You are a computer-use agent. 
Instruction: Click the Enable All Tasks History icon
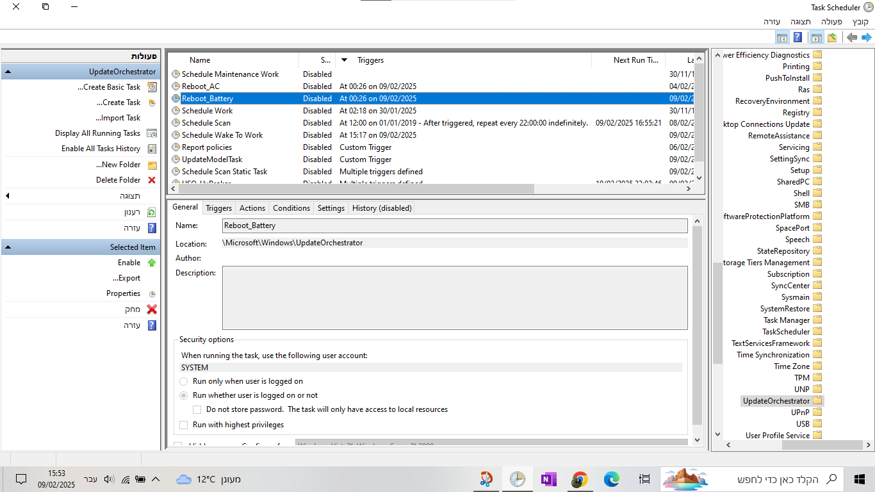152,149
